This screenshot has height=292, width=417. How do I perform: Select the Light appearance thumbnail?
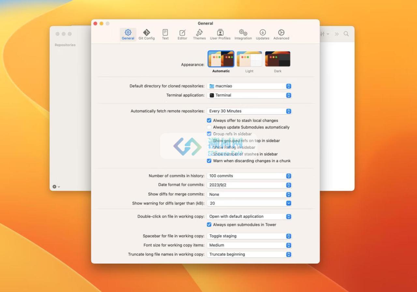249,59
